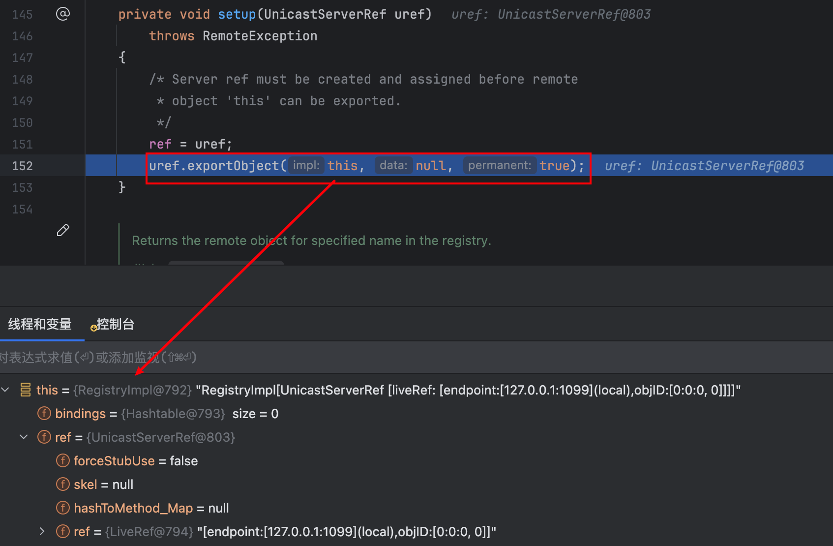833x546 pixels.
Task: Click the closing brace on line 153
Action: coord(122,187)
